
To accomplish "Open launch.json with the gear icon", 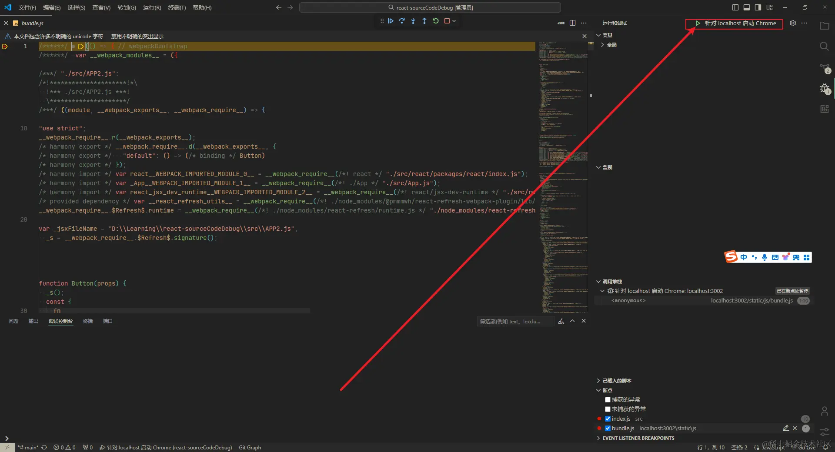I will click(793, 23).
